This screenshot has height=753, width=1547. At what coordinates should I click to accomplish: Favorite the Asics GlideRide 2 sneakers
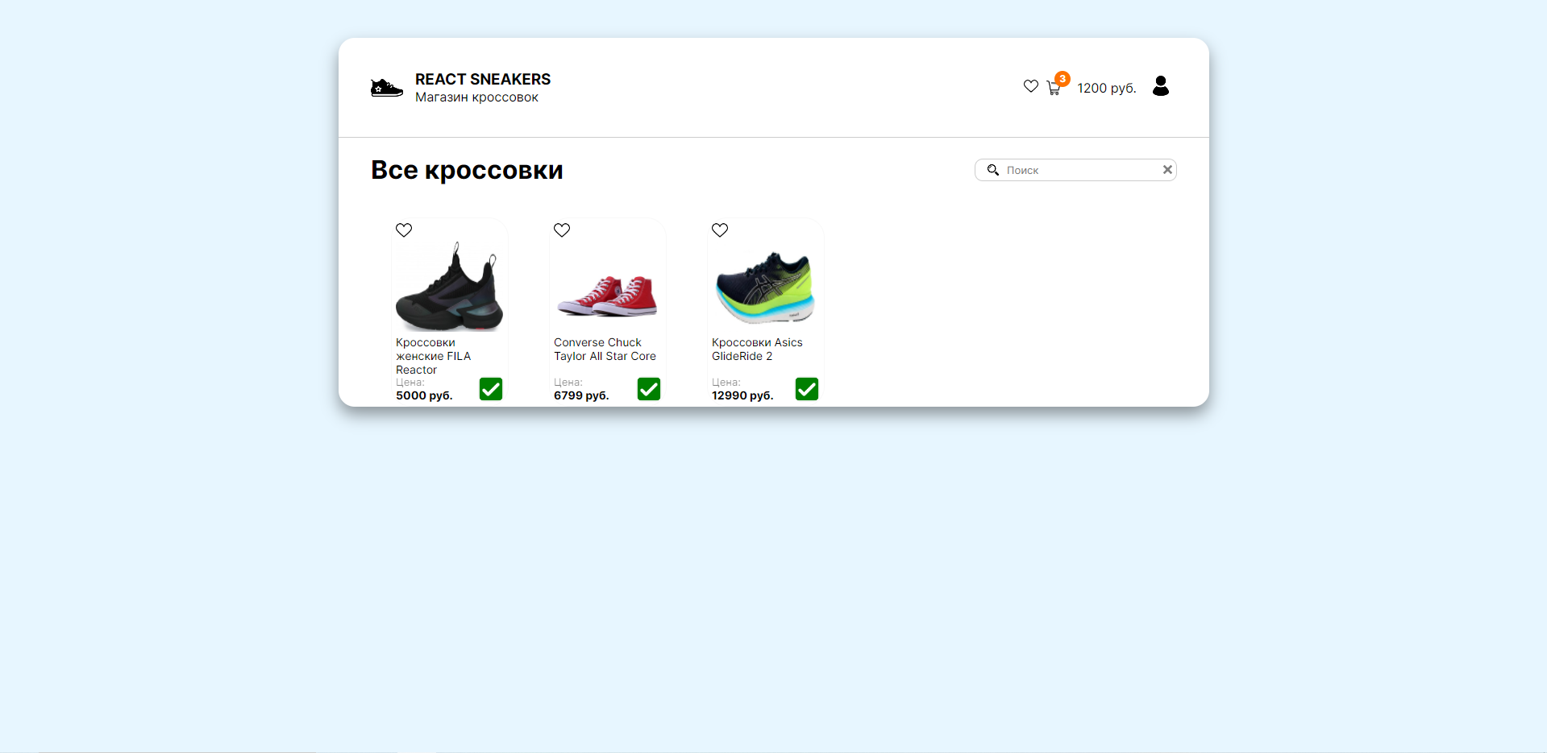click(x=720, y=230)
